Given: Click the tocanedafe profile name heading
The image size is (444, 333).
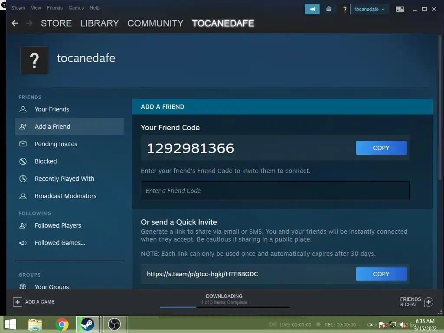Looking at the screenshot, I should coord(86,58).
